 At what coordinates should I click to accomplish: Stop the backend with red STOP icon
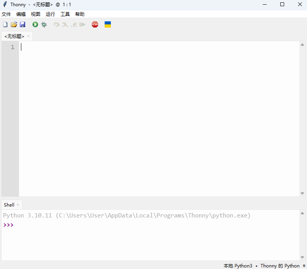[95, 24]
